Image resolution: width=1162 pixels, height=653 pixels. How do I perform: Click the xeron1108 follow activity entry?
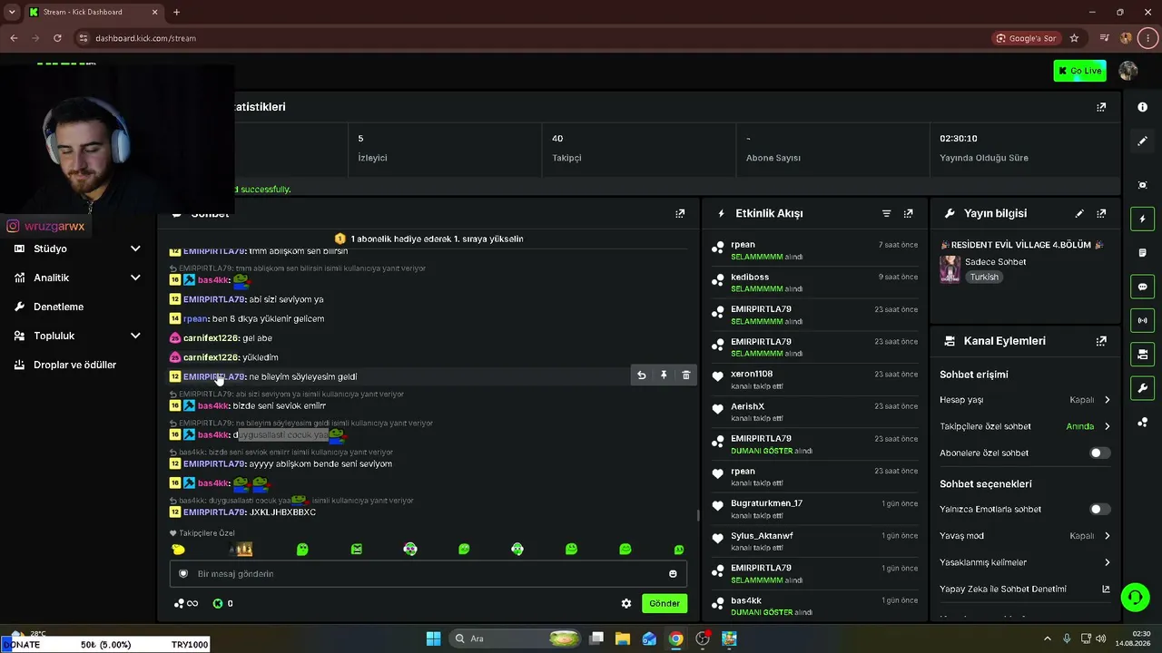(814, 379)
